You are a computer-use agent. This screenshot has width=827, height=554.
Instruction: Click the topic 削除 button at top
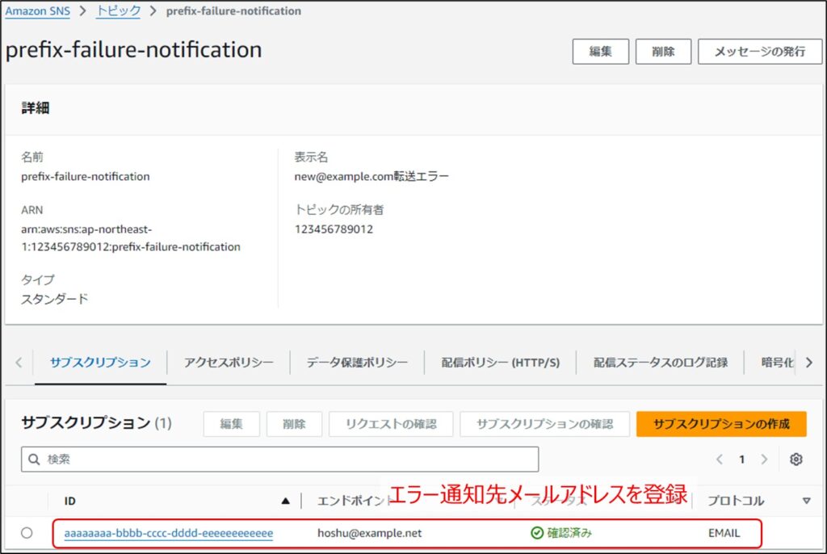tap(663, 51)
